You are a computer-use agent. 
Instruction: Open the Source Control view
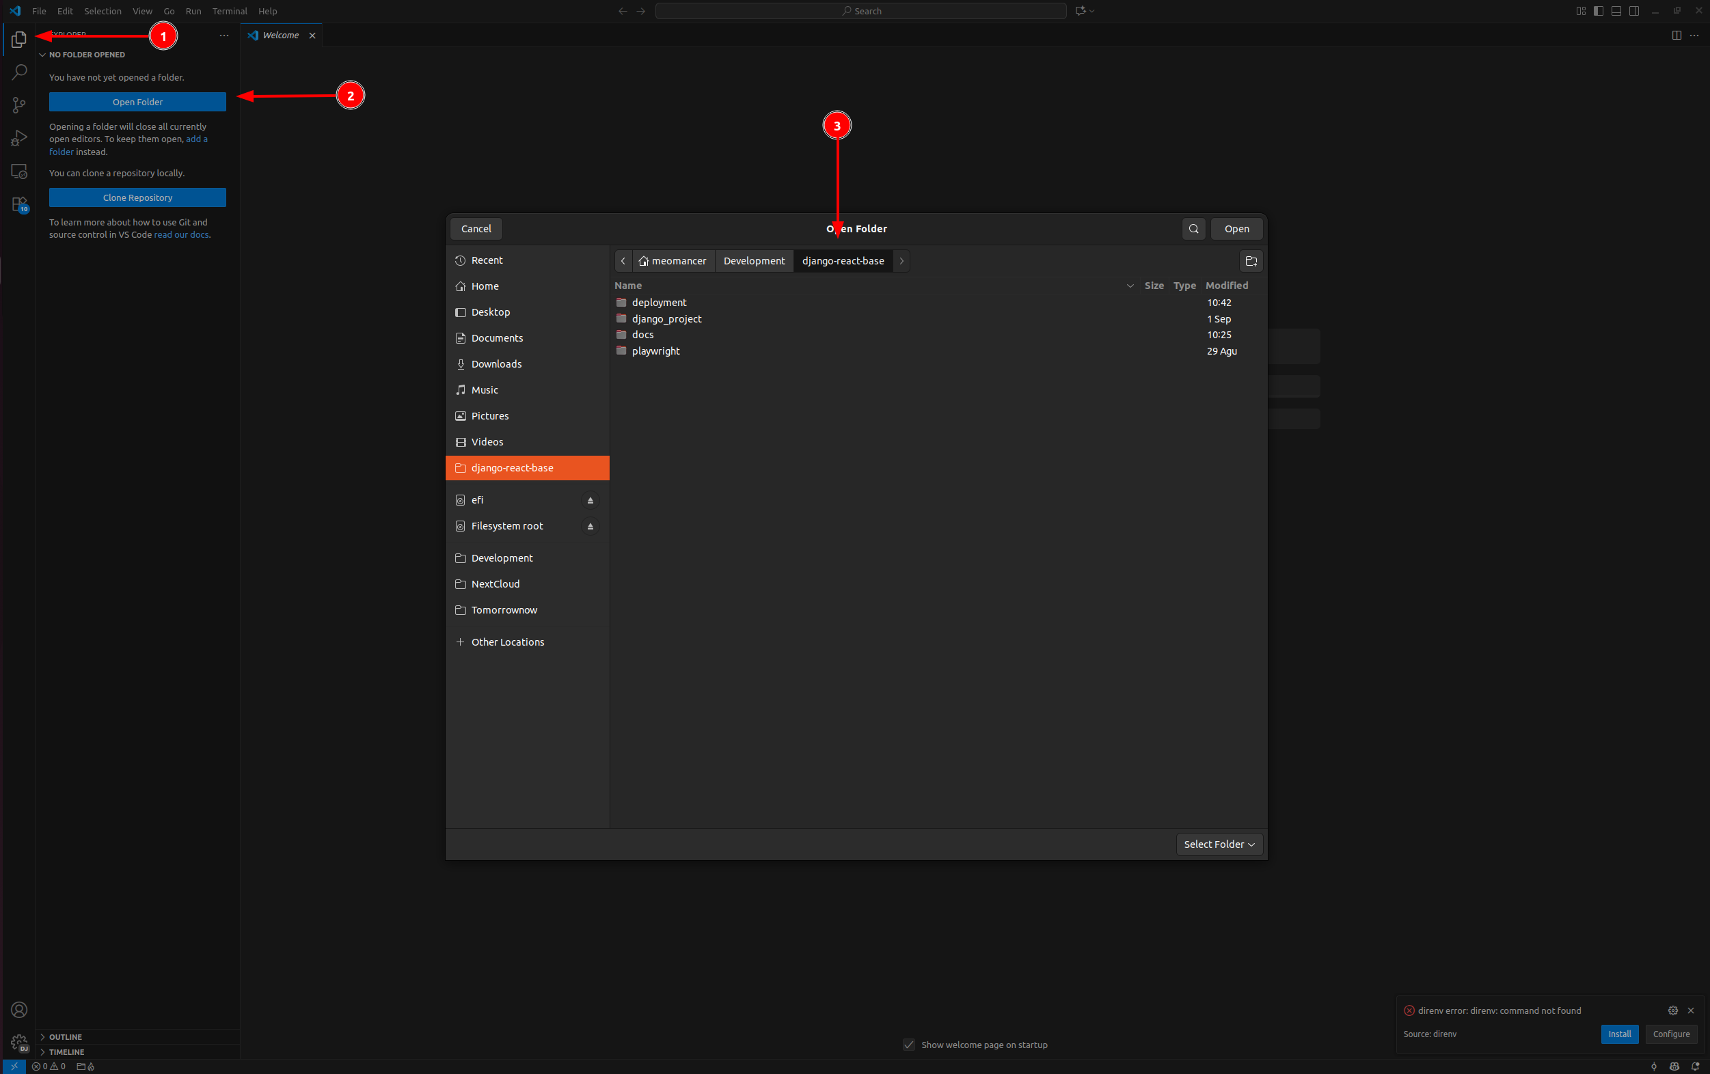click(19, 105)
